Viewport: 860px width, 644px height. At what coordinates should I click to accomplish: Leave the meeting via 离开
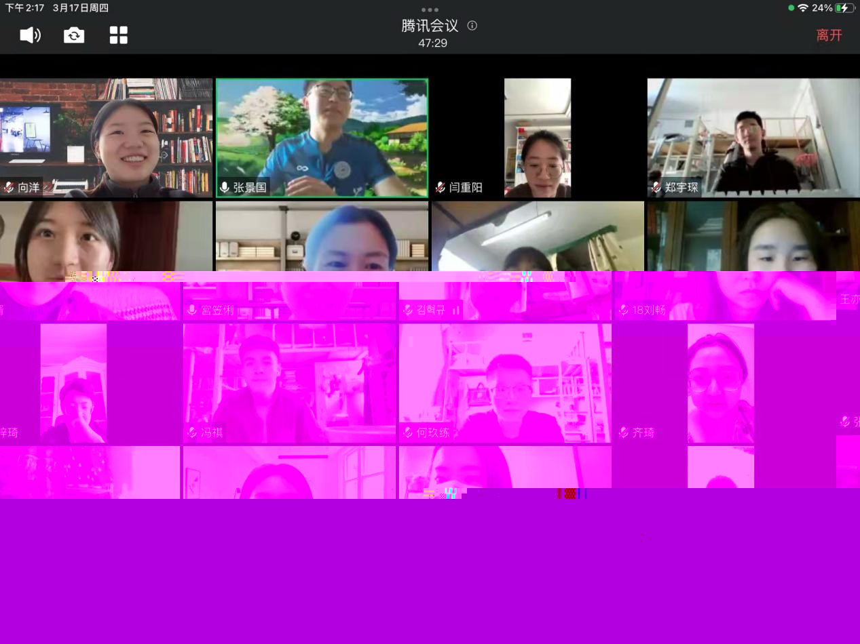click(829, 35)
